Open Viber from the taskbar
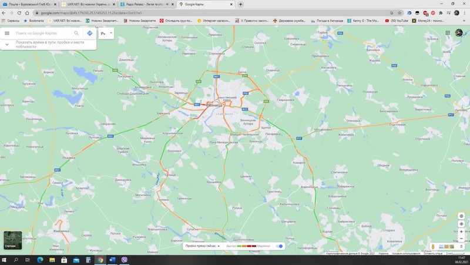This screenshot has height=265, width=470. click(124, 260)
